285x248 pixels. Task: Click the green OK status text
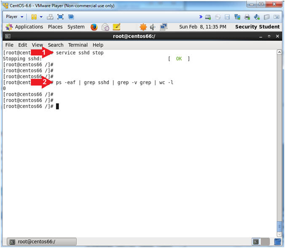pyautogui.click(x=179, y=59)
